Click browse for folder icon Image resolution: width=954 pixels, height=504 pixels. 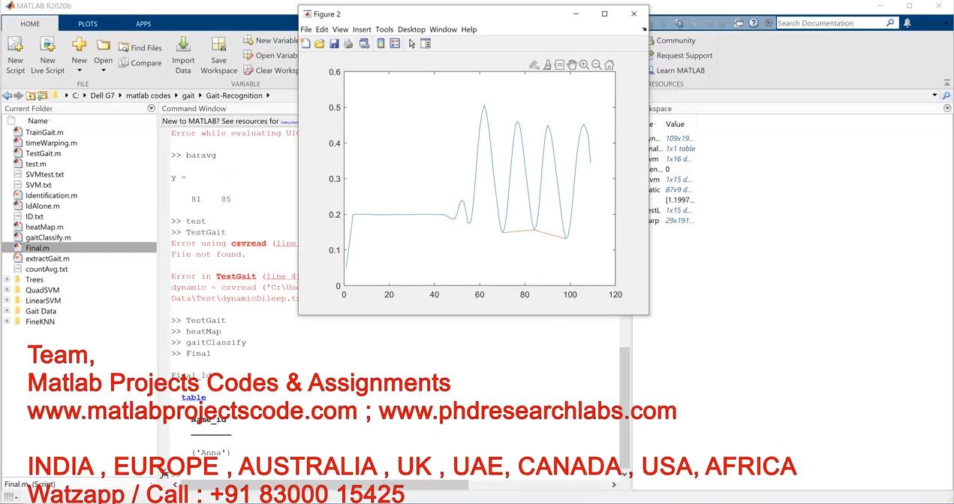(43, 95)
